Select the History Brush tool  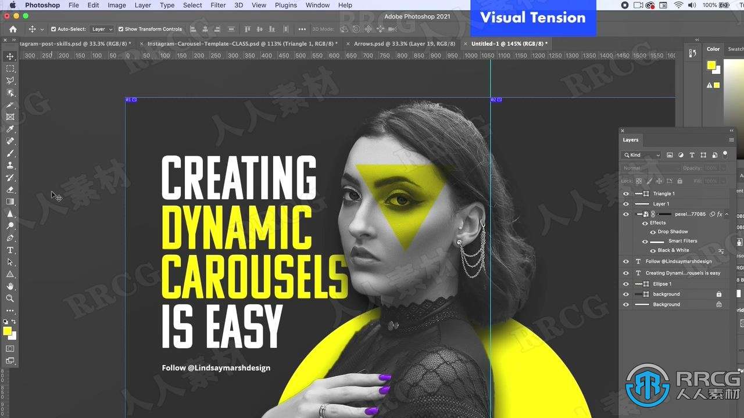click(10, 178)
